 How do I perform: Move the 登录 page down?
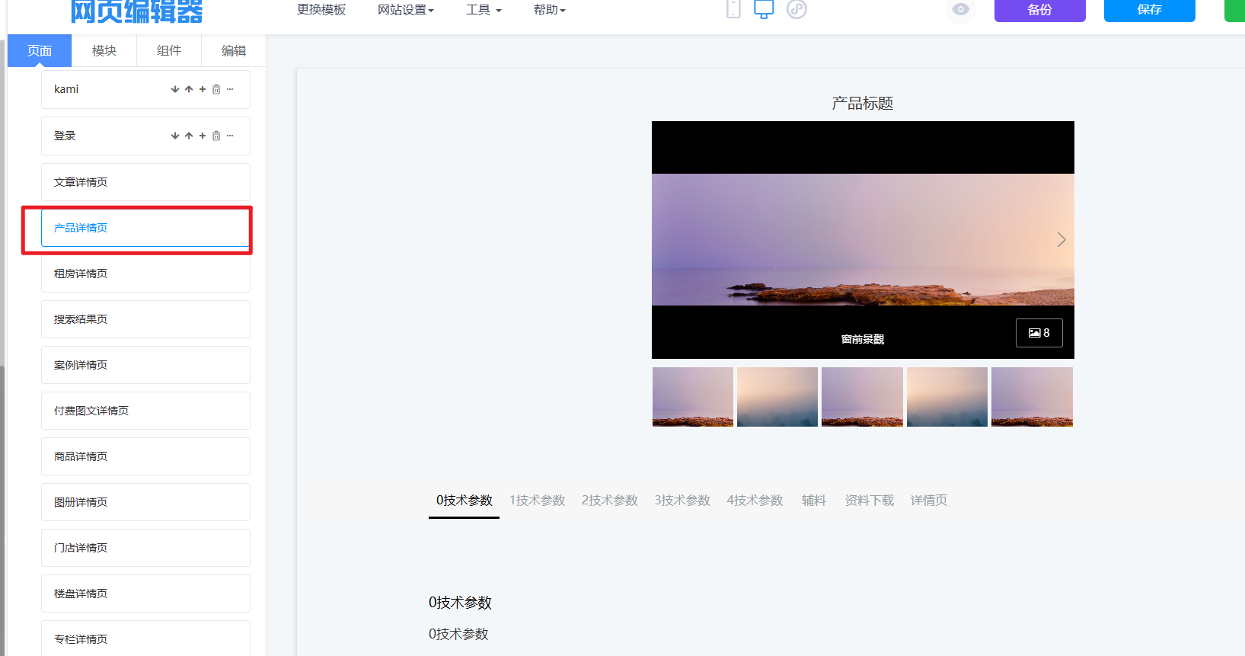coord(175,136)
